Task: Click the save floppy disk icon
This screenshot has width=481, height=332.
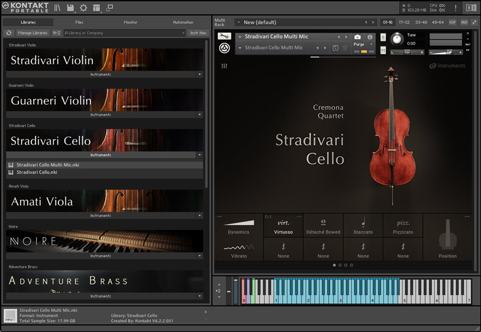Action: click(x=71, y=8)
